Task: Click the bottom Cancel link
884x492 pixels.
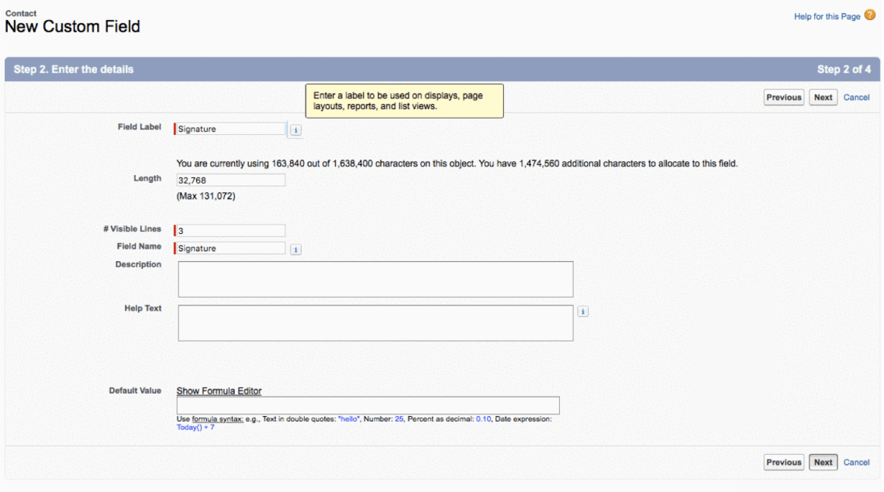Action: click(856, 463)
